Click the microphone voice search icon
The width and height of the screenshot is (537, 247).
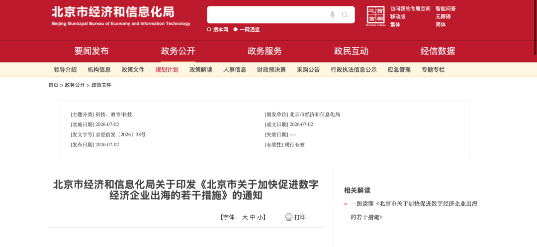point(332,15)
